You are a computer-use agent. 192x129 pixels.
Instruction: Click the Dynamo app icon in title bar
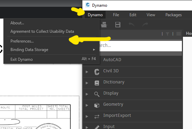click(88, 5)
